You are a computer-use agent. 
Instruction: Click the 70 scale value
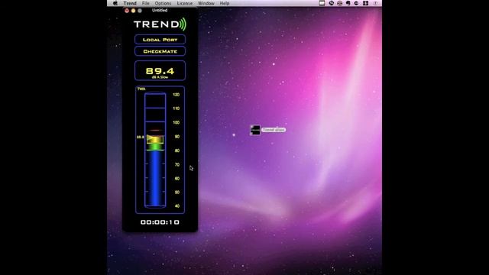pyautogui.click(x=177, y=165)
